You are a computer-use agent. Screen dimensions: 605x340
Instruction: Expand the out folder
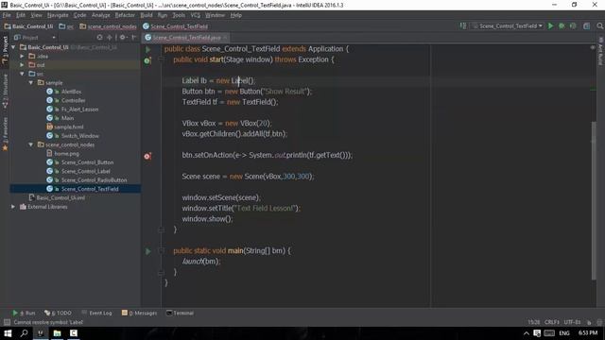22,65
